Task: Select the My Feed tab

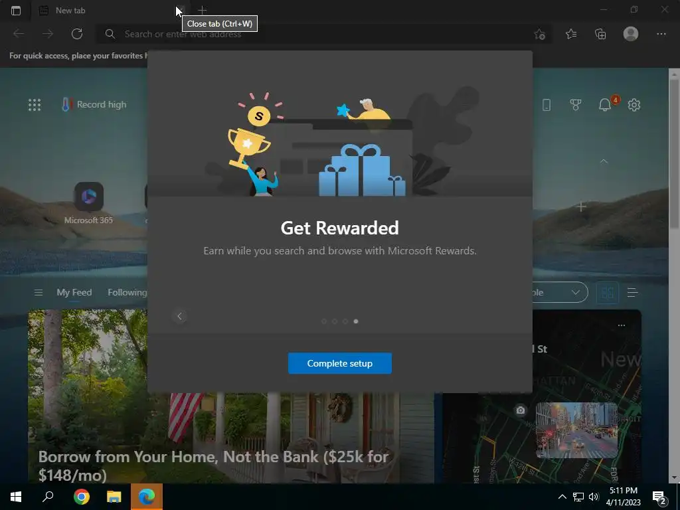Action: pos(74,293)
